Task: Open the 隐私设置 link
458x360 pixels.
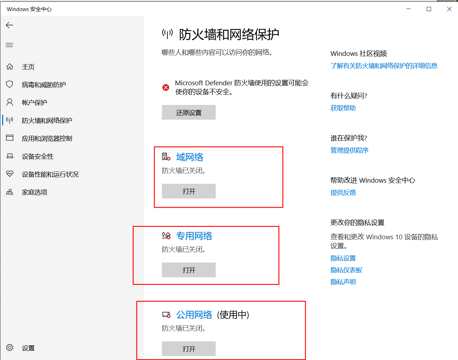Action: click(x=343, y=258)
